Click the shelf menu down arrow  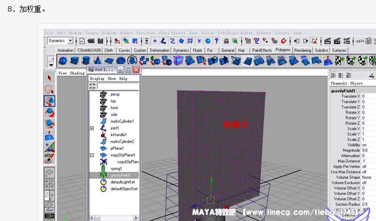51,65
